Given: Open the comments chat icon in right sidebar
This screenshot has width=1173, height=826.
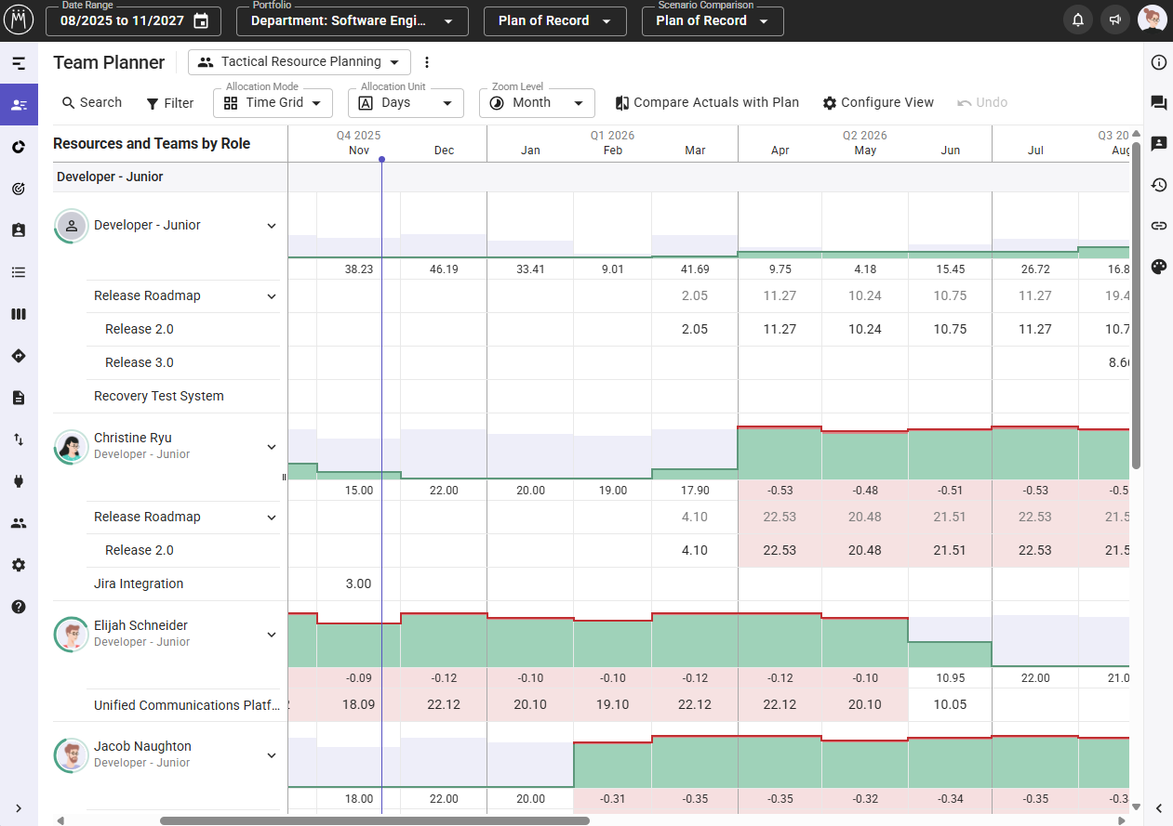Looking at the screenshot, I should [1158, 103].
